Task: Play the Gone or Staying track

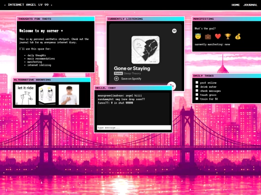Action: [172, 86]
